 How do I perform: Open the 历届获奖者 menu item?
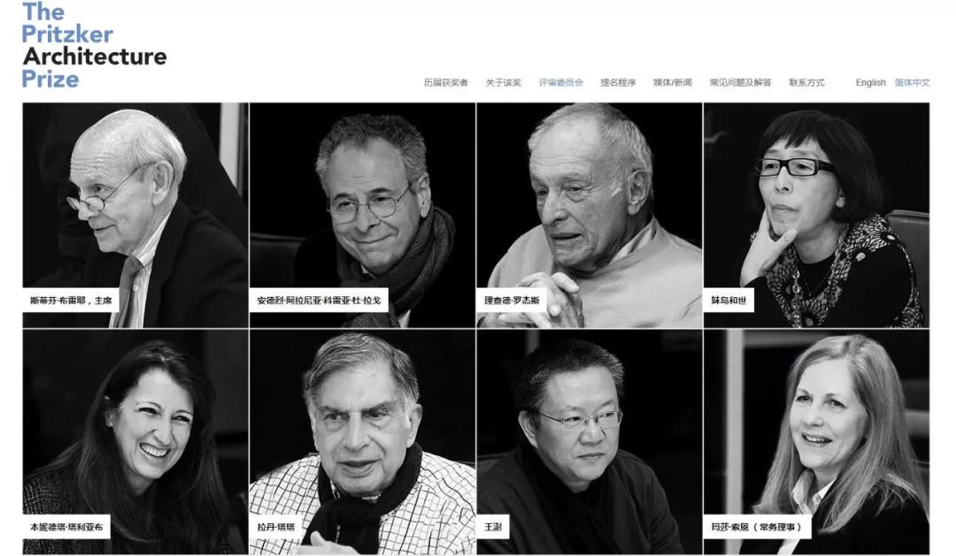click(445, 82)
